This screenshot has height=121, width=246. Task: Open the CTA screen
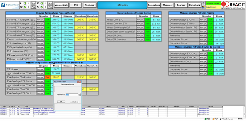click(76, 5)
